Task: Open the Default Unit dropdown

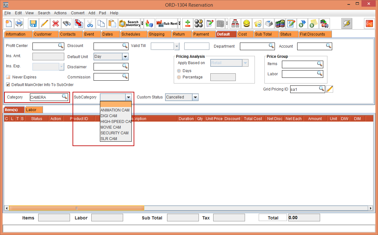Action: [125, 56]
